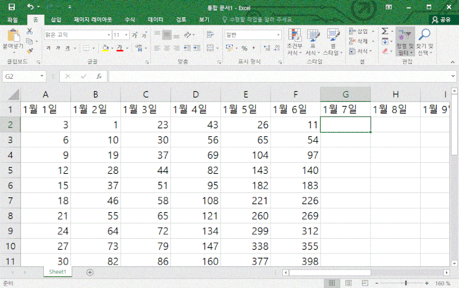Toggle Underline formatting
The width and height of the screenshot is (459, 288).
pyautogui.click(x=67, y=48)
